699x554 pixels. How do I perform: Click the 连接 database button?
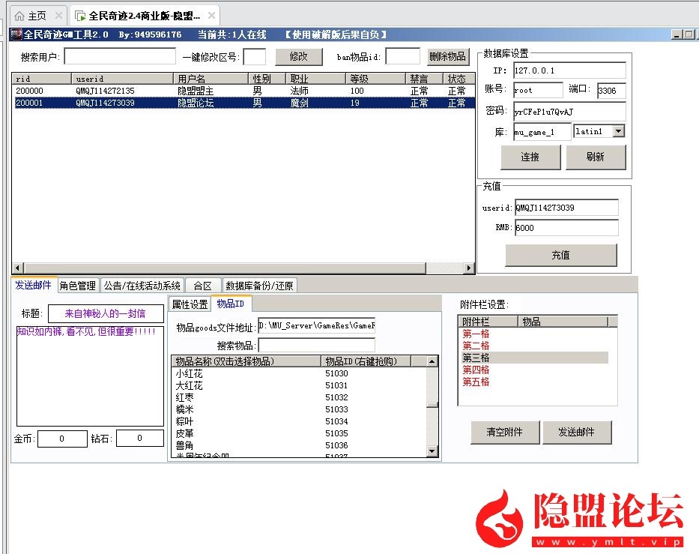click(x=530, y=157)
